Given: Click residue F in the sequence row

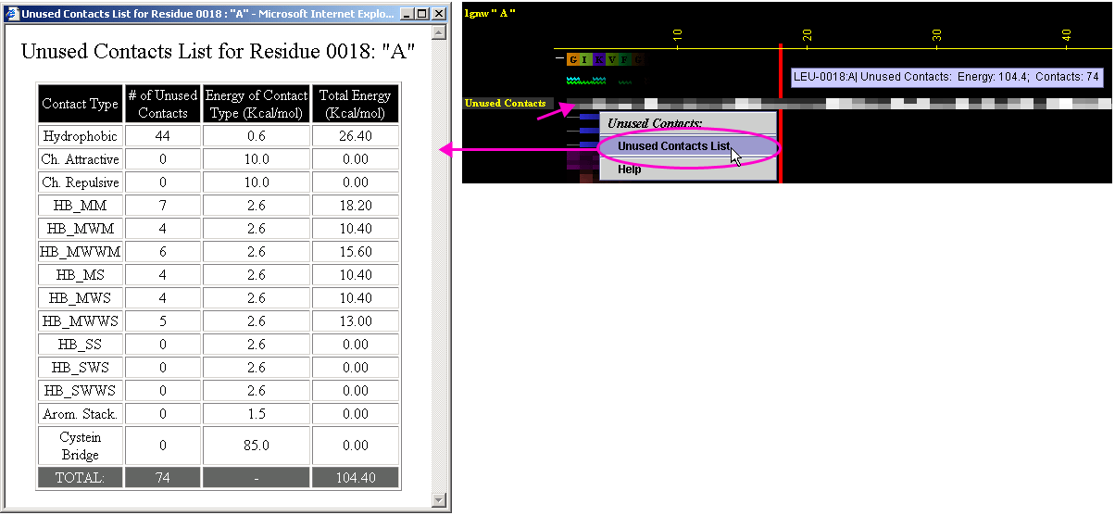Looking at the screenshot, I should tap(625, 59).
